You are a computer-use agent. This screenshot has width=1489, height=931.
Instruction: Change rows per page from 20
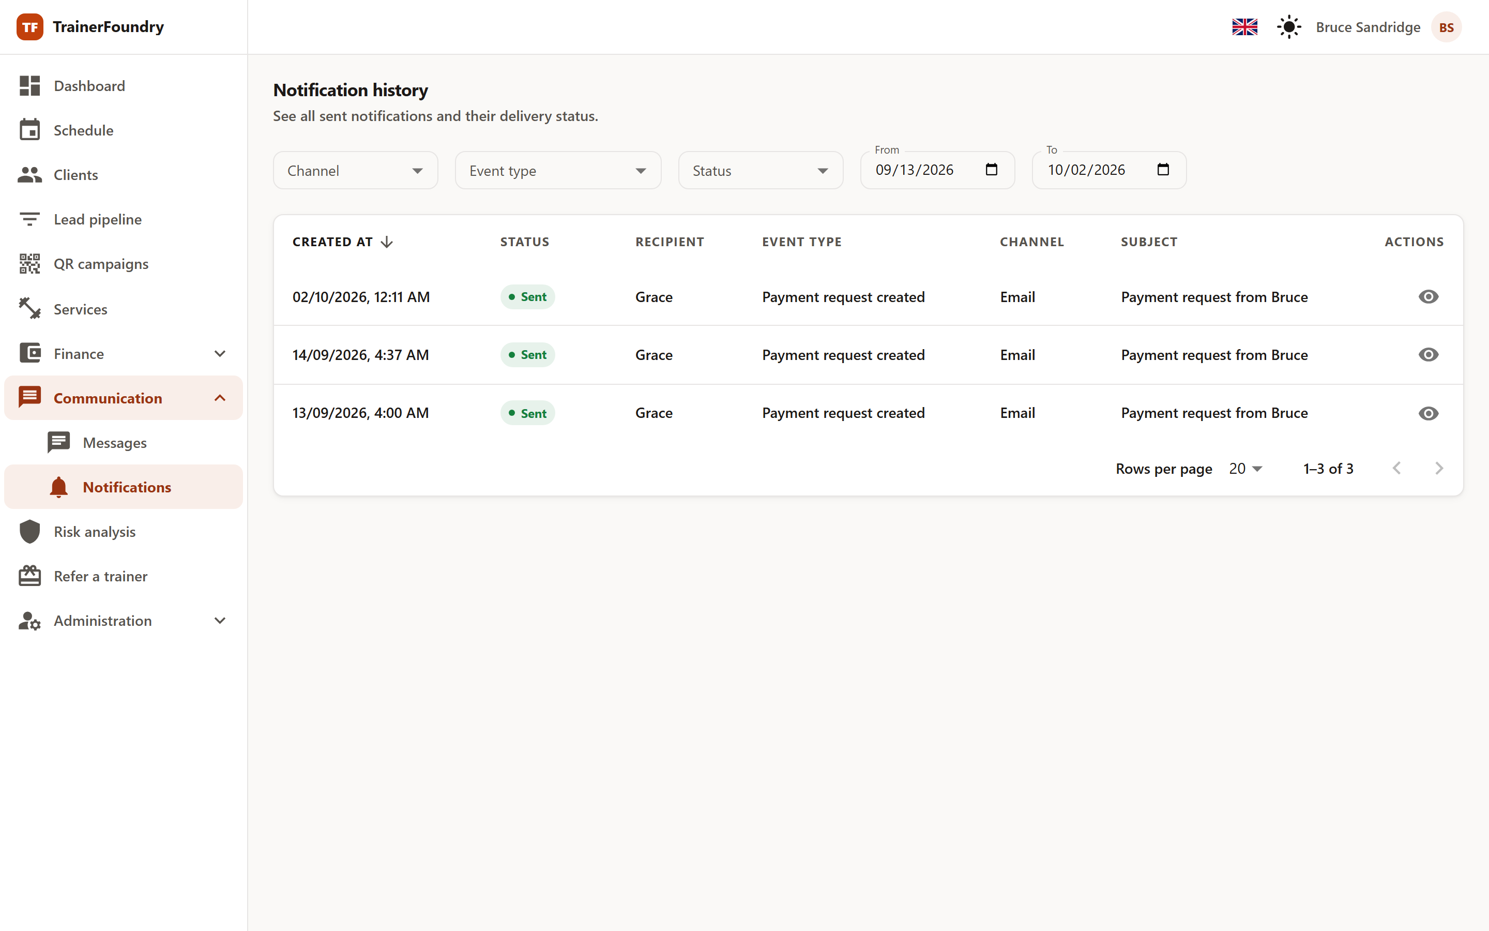(x=1245, y=469)
